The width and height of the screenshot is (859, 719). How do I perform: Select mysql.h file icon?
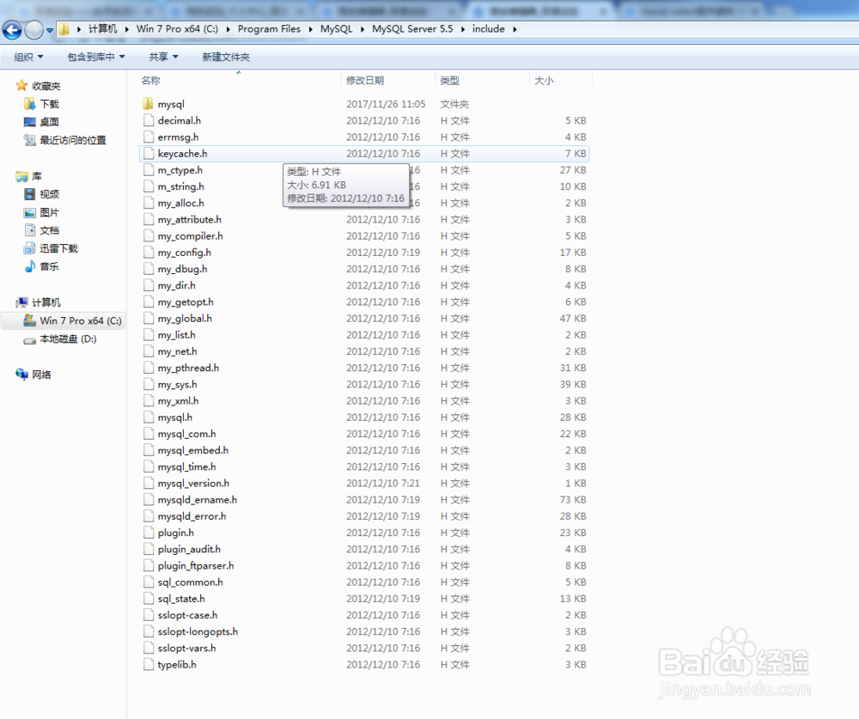pyautogui.click(x=148, y=417)
